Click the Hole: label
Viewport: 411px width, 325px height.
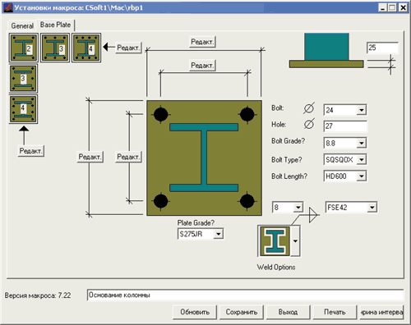coord(279,125)
